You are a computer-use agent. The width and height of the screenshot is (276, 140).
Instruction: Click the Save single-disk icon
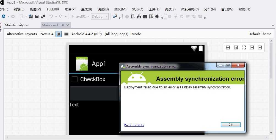[37, 16]
